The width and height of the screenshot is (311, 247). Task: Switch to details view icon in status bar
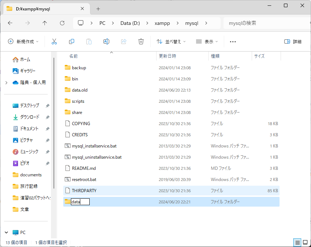pos(297,242)
